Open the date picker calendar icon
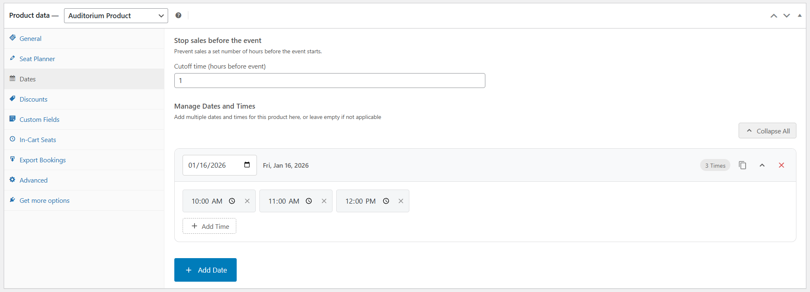810x292 pixels. (247, 165)
